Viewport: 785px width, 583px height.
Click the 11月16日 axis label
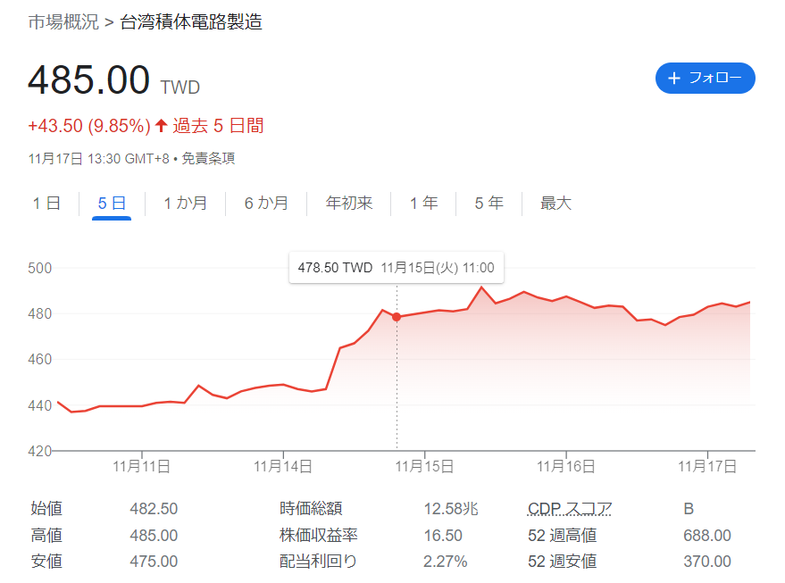pyautogui.click(x=565, y=466)
